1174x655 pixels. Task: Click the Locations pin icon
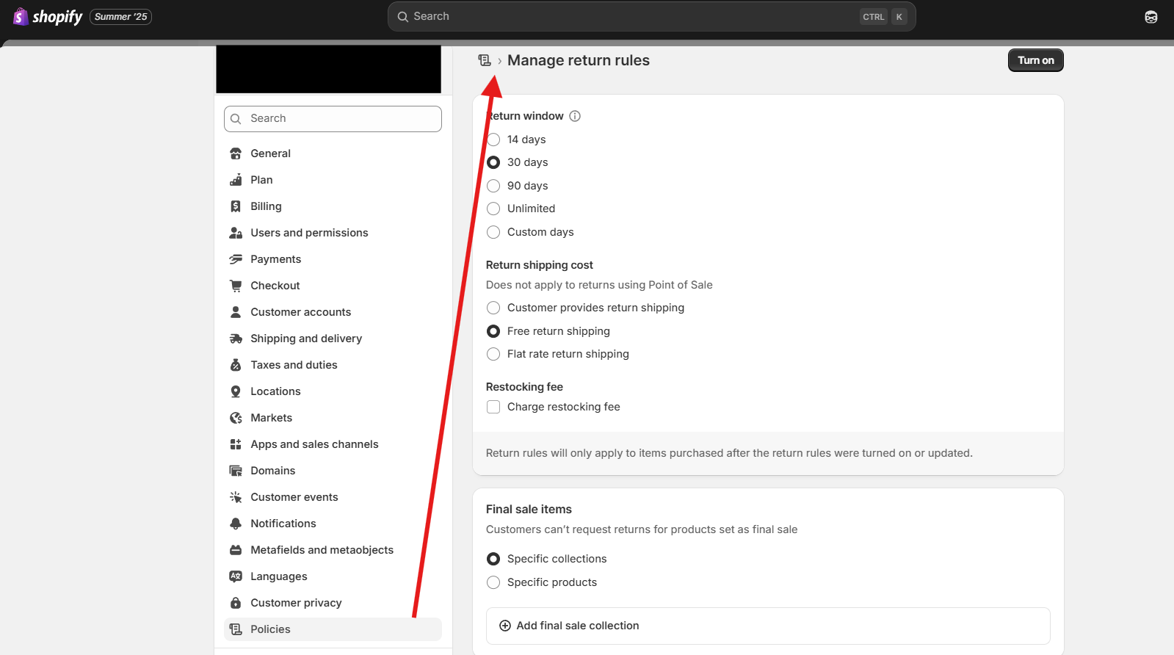tap(236, 391)
